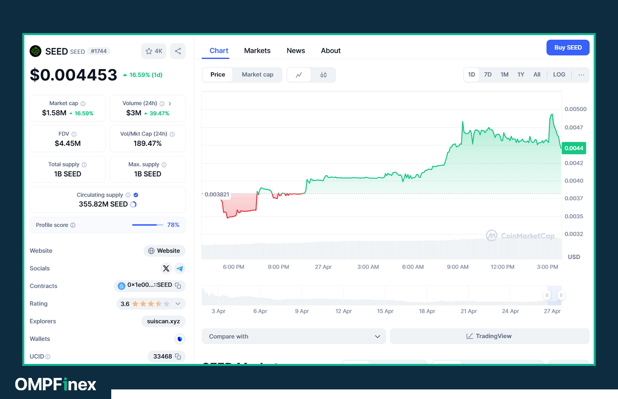The height and width of the screenshot is (399, 618).
Task: Add SEED to watchlist with star icon
Action: [154, 51]
